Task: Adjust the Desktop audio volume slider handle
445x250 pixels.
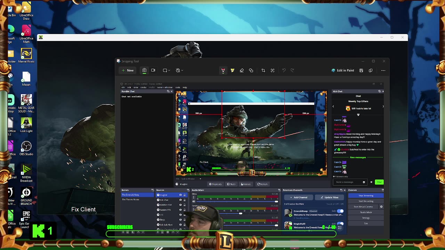Action: [240, 214]
